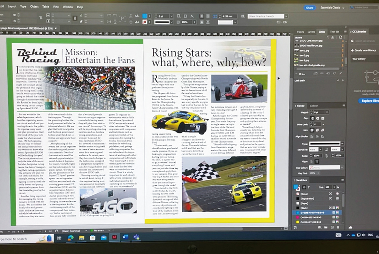
Task: Select the [None] swatch
Action: pos(317,194)
